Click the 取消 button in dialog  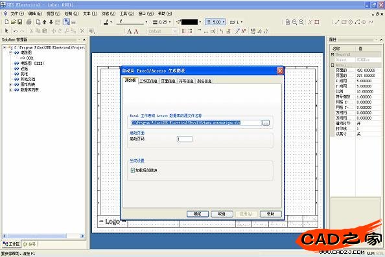point(222,214)
